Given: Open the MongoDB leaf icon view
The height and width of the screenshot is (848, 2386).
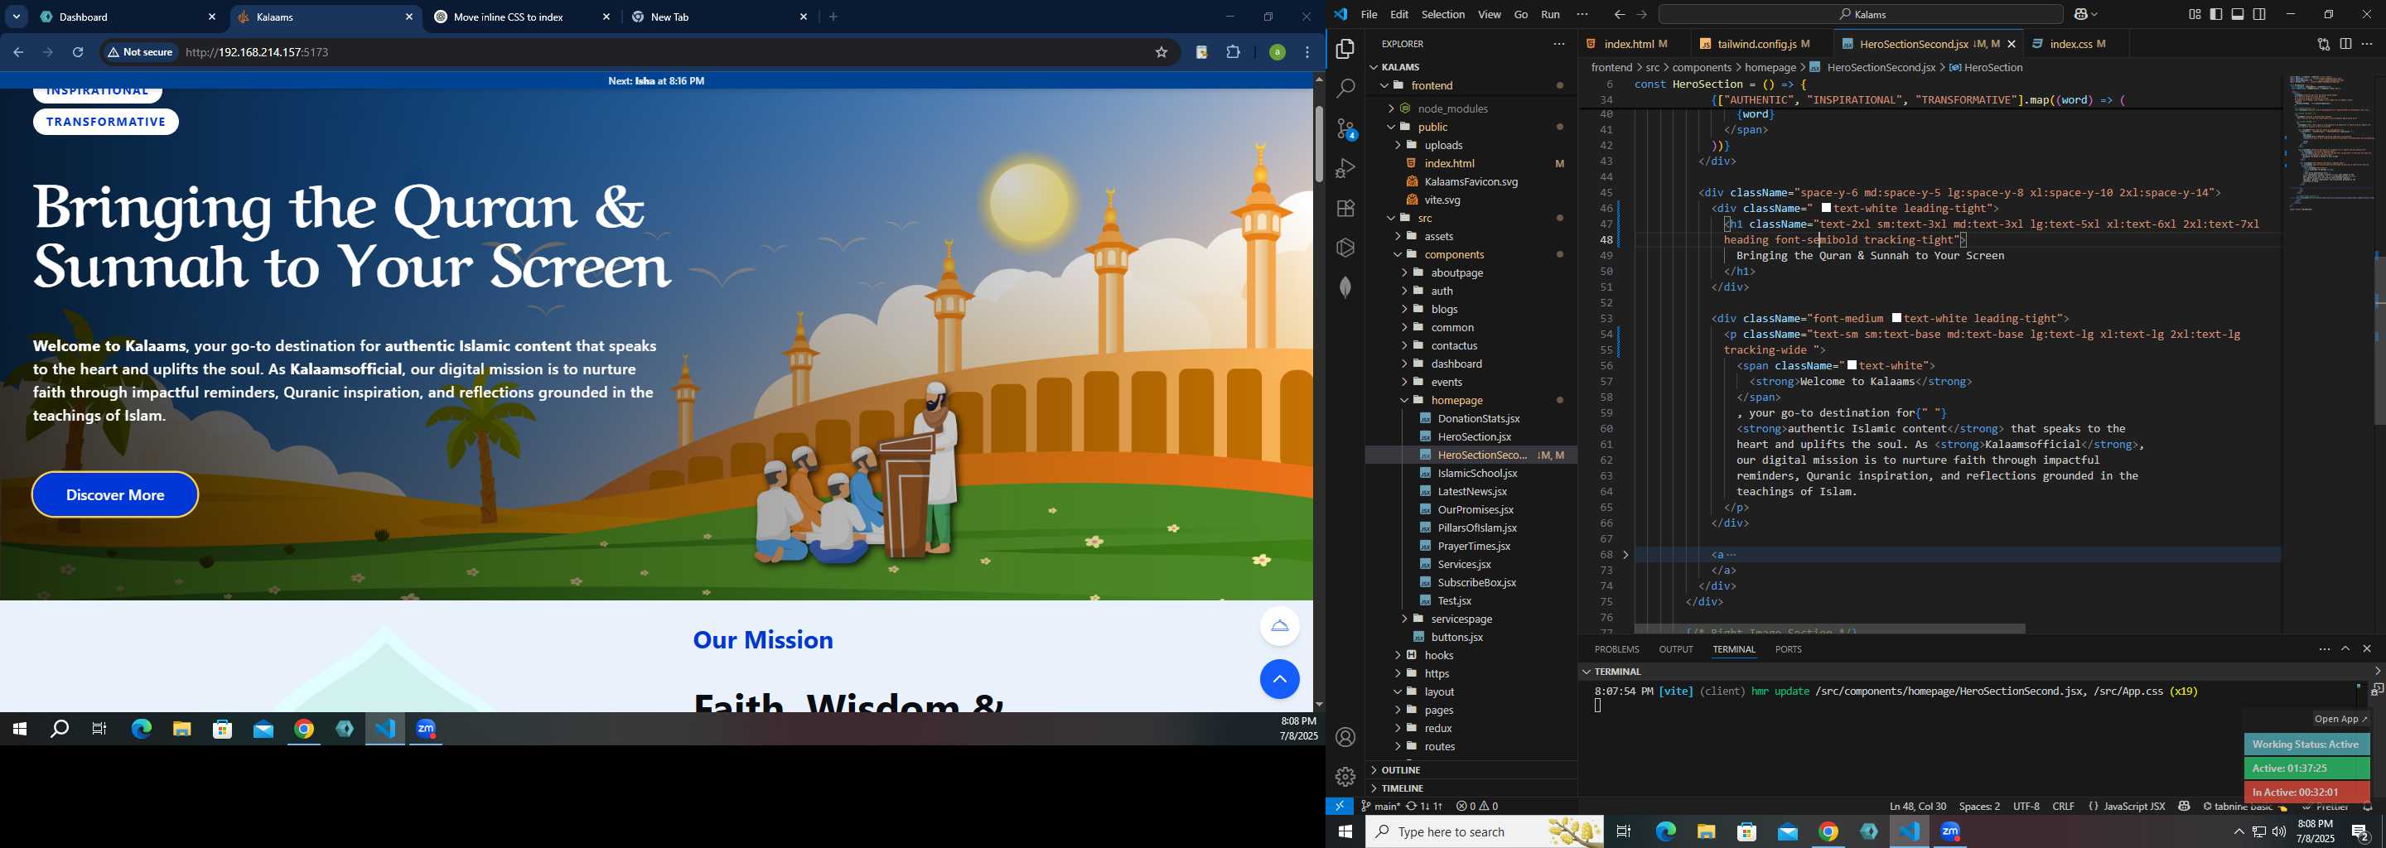Looking at the screenshot, I should coord(1345,288).
